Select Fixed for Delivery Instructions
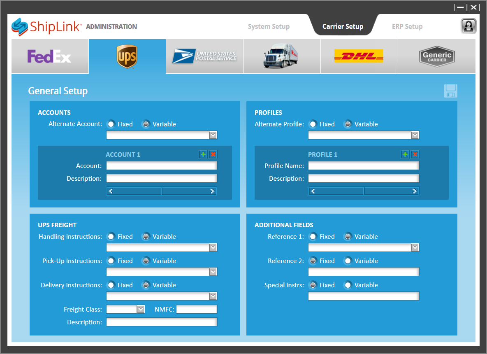Image resolution: width=487 pixels, height=354 pixels. (x=111, y=285)
